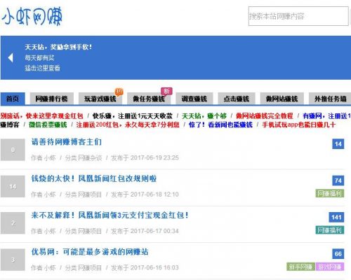Go to the 调查赚钱 tab
Image resolution: width=351 pixels, height=280 pixels.
click(194, 99)
